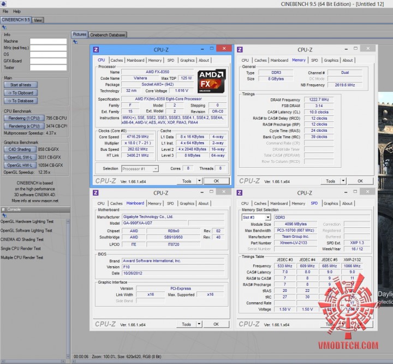Switch to the View tab
The width and height of the screenshot is (393, 364).
point(38,20)
